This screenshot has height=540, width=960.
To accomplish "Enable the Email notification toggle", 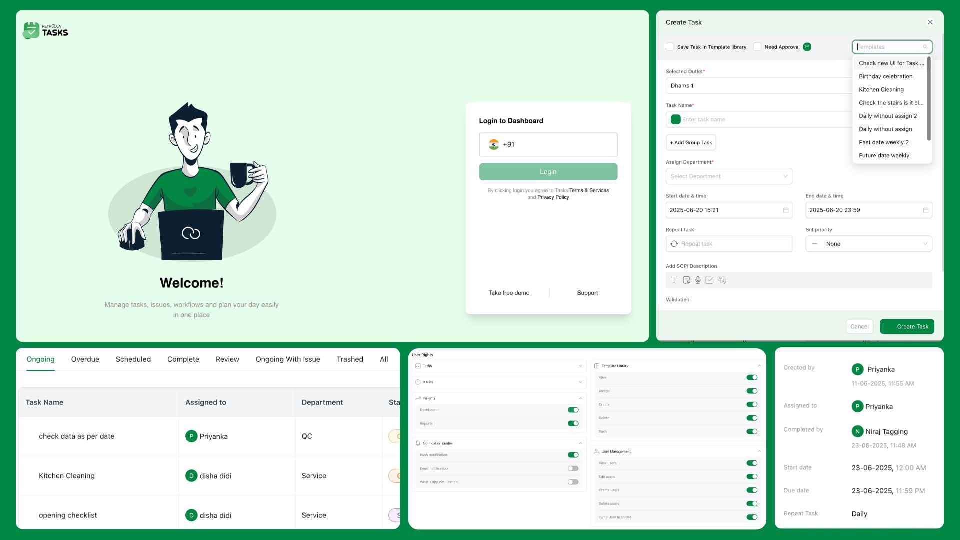I will (x=573, y=469).
